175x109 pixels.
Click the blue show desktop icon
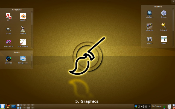[x=14, y=107]
